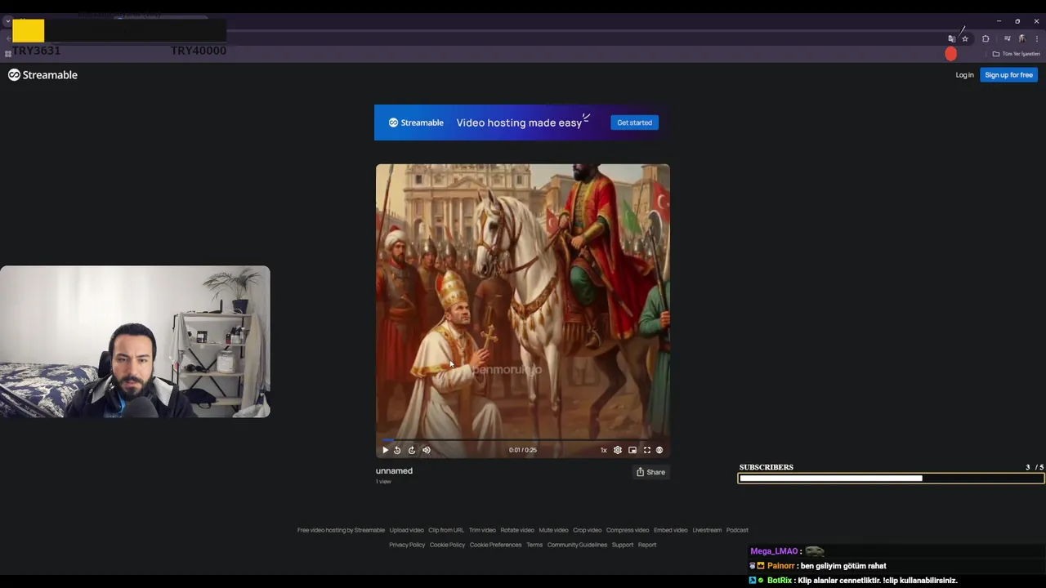Click the streamer webcam overlay

(x=135, y=341)
